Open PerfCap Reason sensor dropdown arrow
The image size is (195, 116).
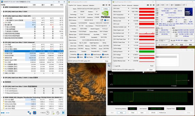coord(129,52)
